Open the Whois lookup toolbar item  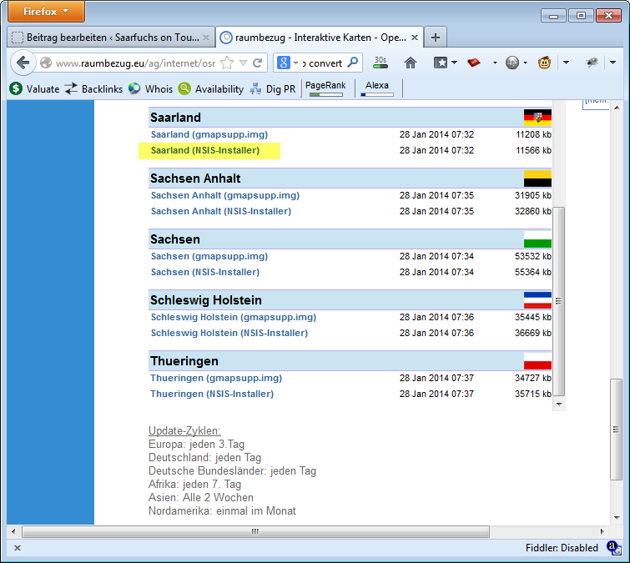(151, 88)
